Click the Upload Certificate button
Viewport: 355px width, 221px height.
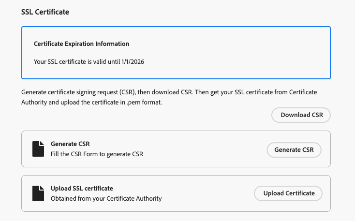(x=289, y=193)
